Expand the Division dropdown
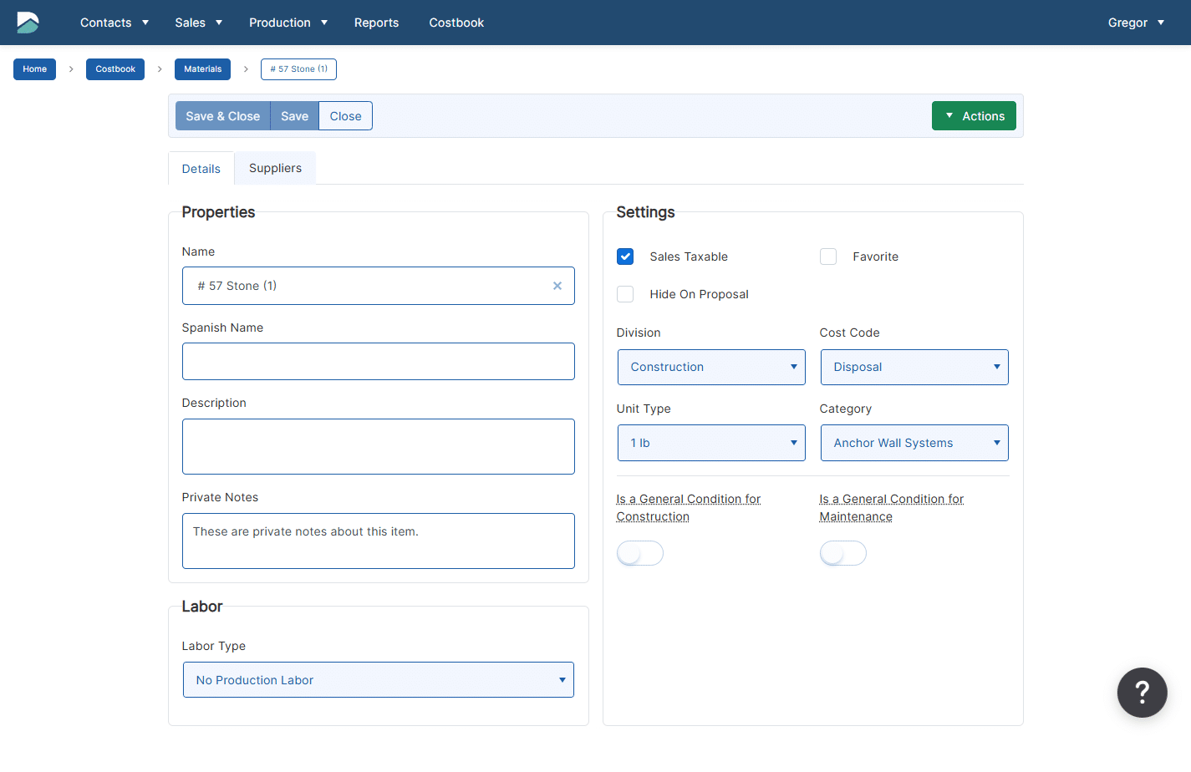Image resolution: width=1191 pixels, height=772 pixels. pos(711,368)
